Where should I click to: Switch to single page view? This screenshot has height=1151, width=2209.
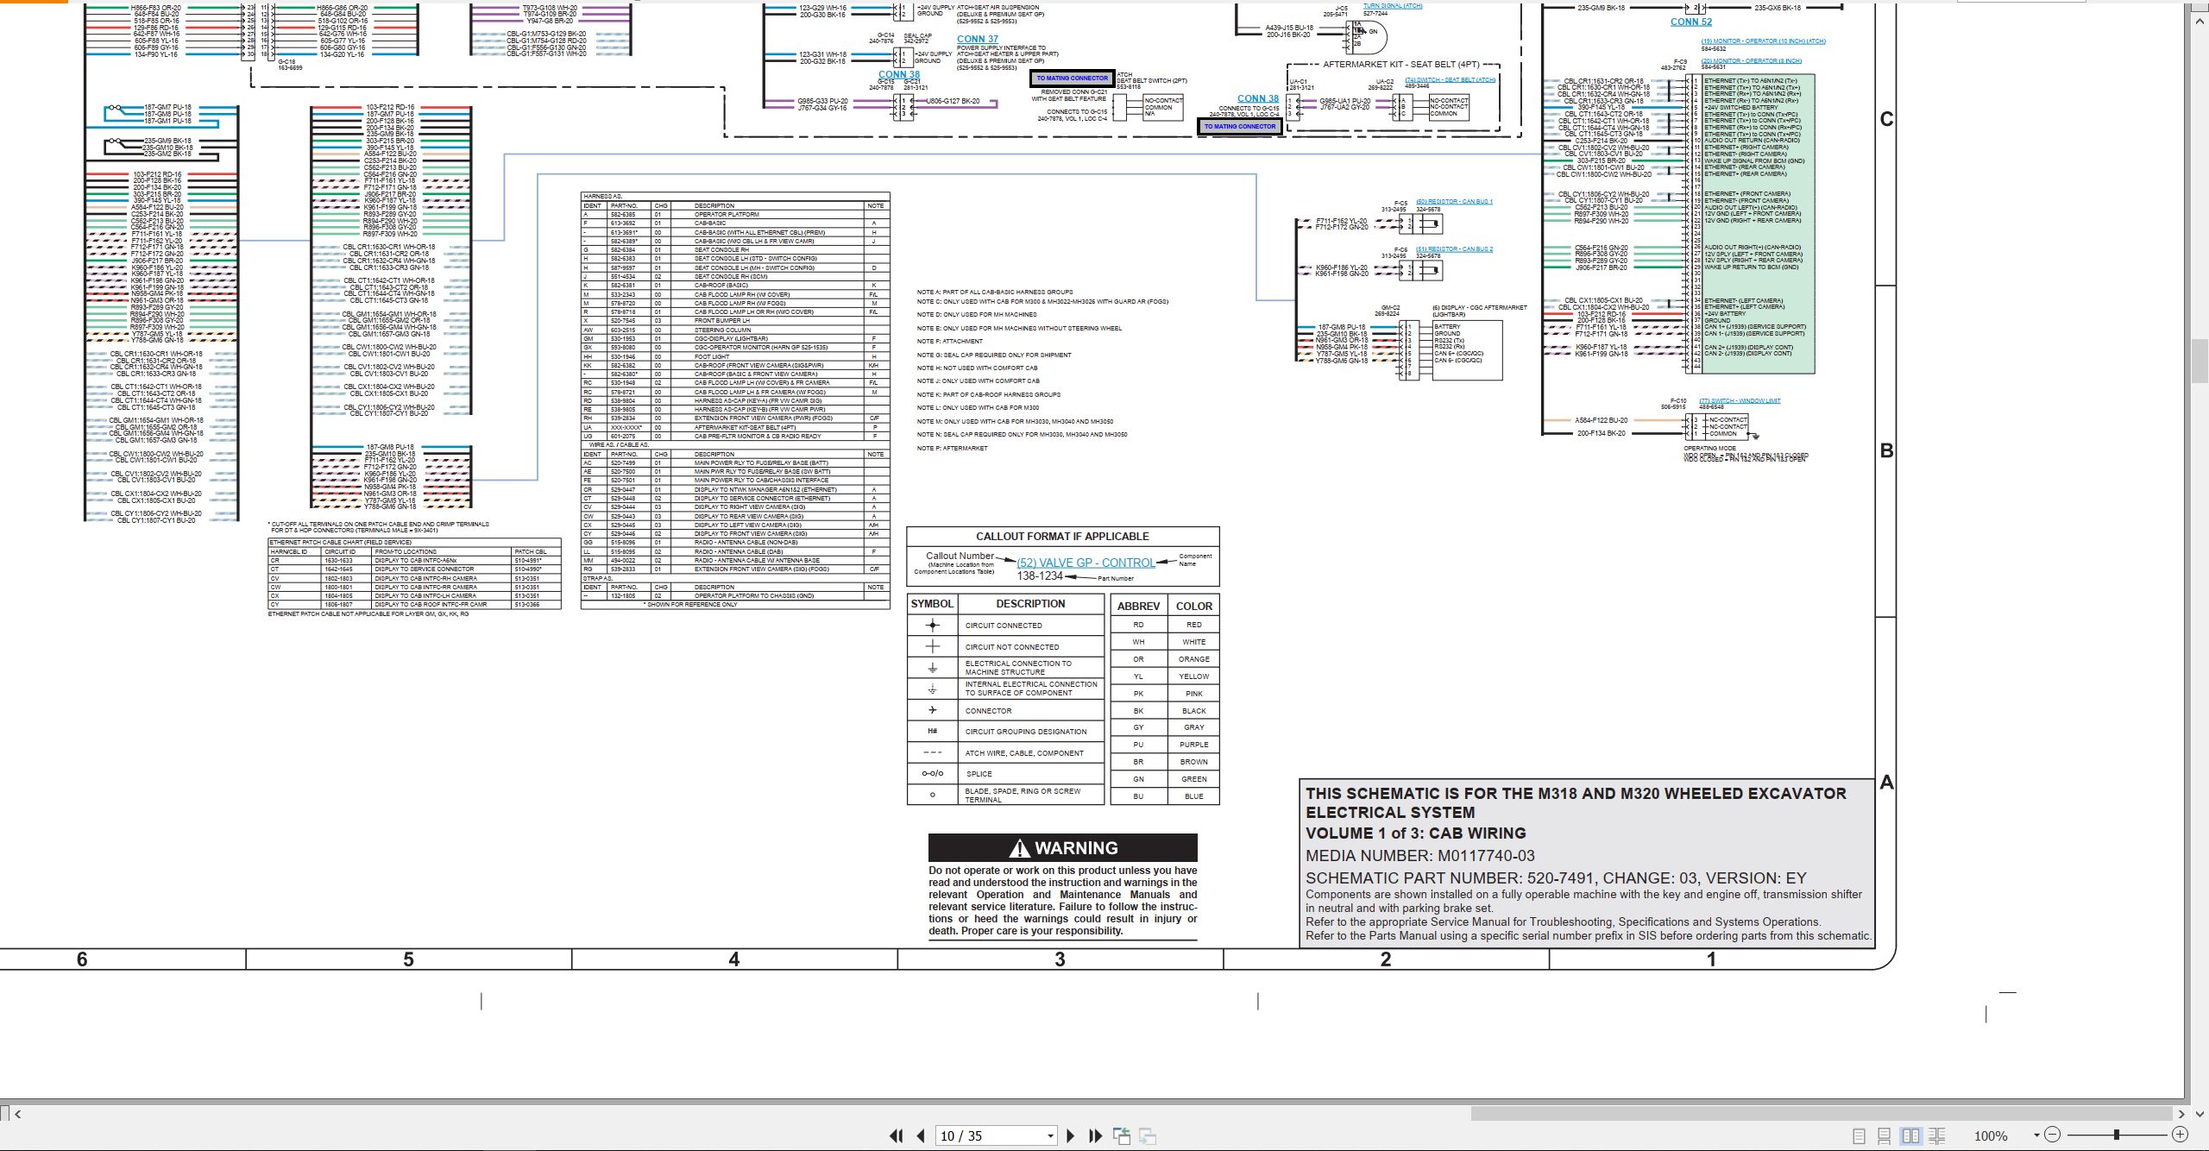[1860, 1135]
